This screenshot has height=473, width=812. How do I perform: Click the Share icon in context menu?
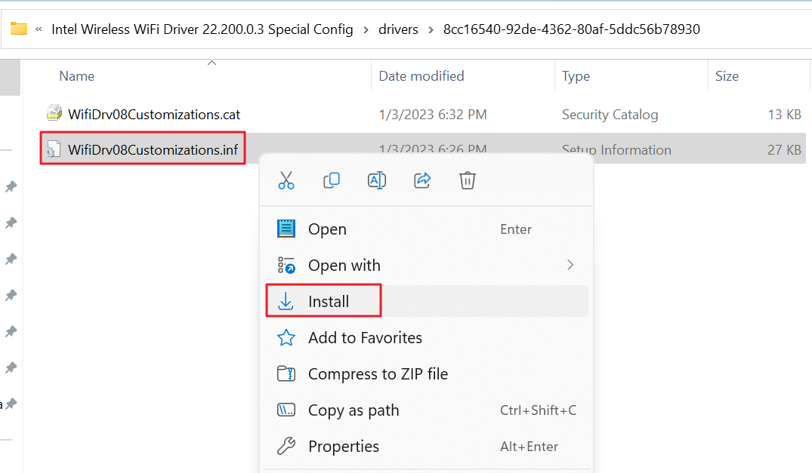422,180
